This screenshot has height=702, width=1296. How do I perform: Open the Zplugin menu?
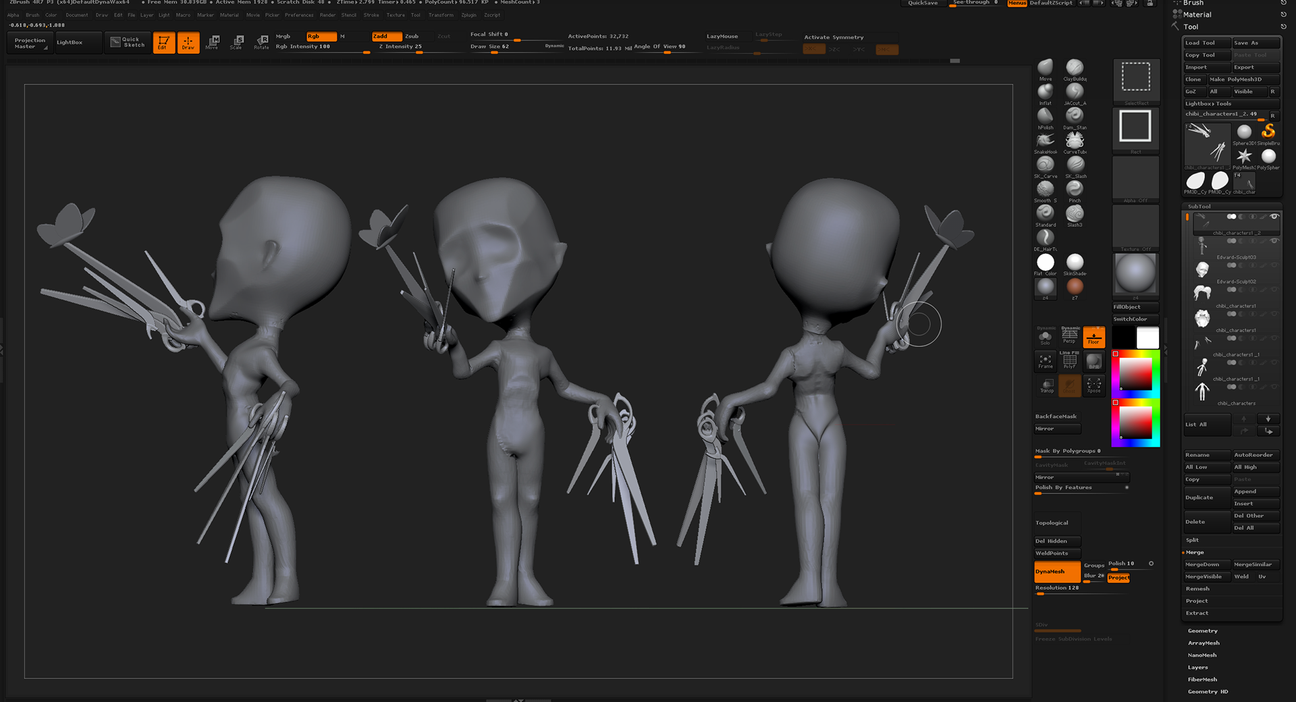coord(468,15)
